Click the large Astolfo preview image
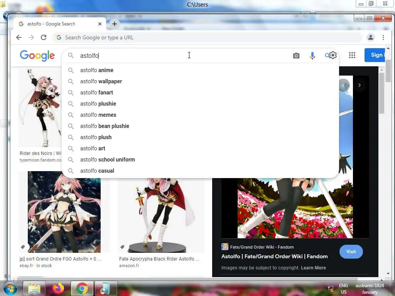This screenshot has height=296, width=395. point(295,208)
